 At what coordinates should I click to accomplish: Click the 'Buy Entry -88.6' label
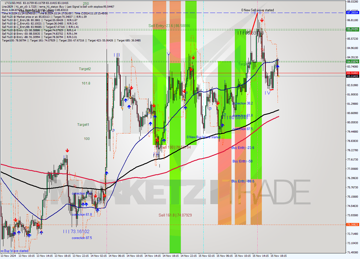[243, 181]
